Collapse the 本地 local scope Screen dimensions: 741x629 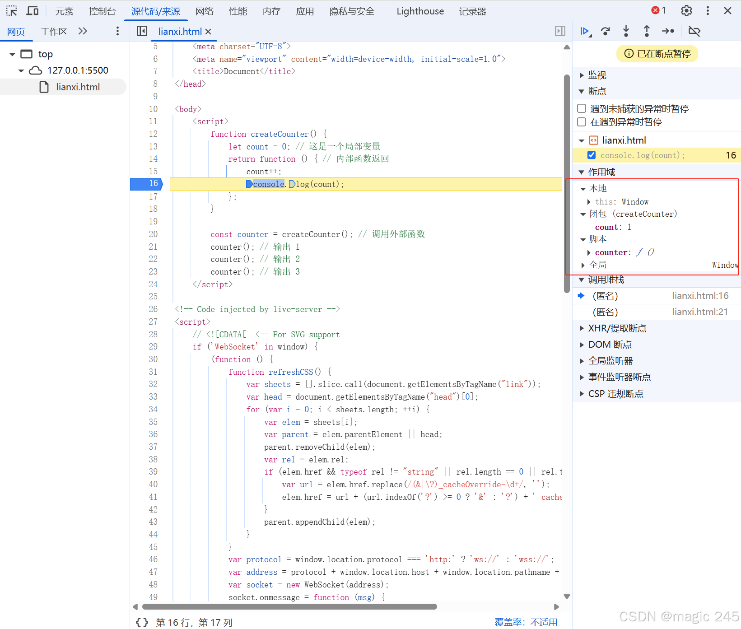[583, 189]
